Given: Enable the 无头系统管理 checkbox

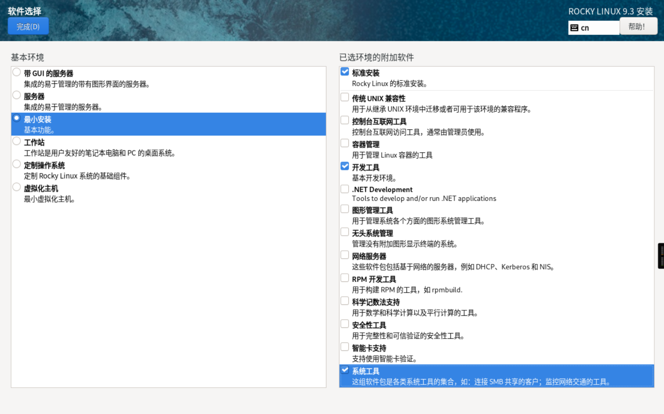Looking at the screenshot, I should 345,232.
